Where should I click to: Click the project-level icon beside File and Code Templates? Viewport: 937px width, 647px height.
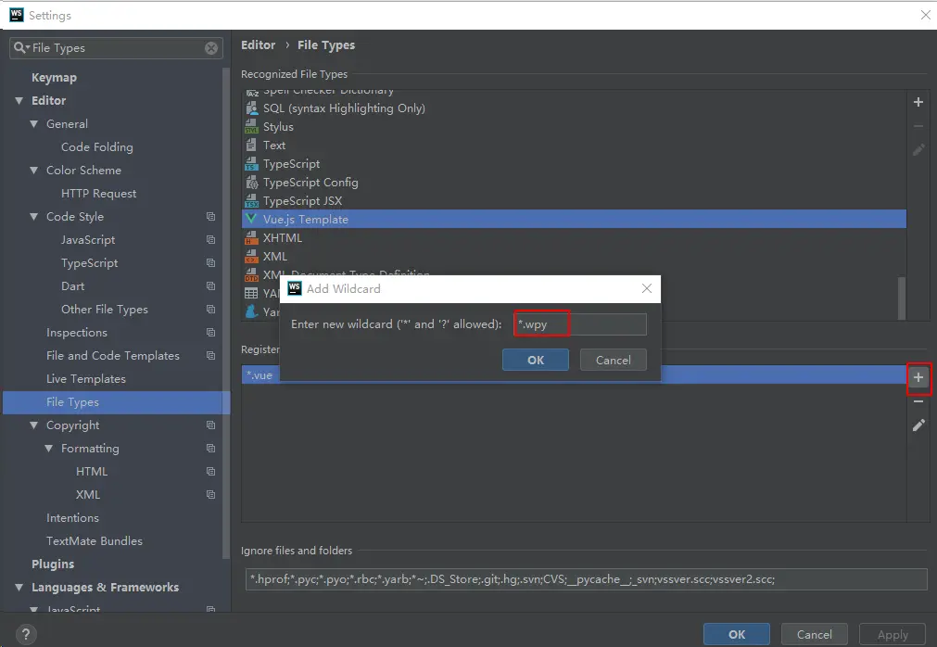pyautogui.click(x=211, y=355)
